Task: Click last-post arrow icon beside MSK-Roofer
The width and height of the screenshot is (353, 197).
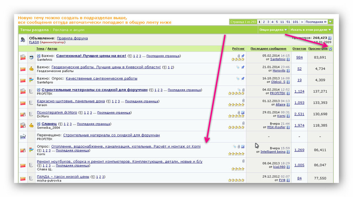Action: tap(288, 127)
